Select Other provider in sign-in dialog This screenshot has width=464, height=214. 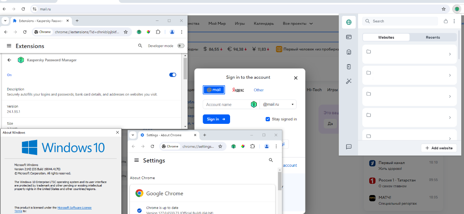click(259, 90)
